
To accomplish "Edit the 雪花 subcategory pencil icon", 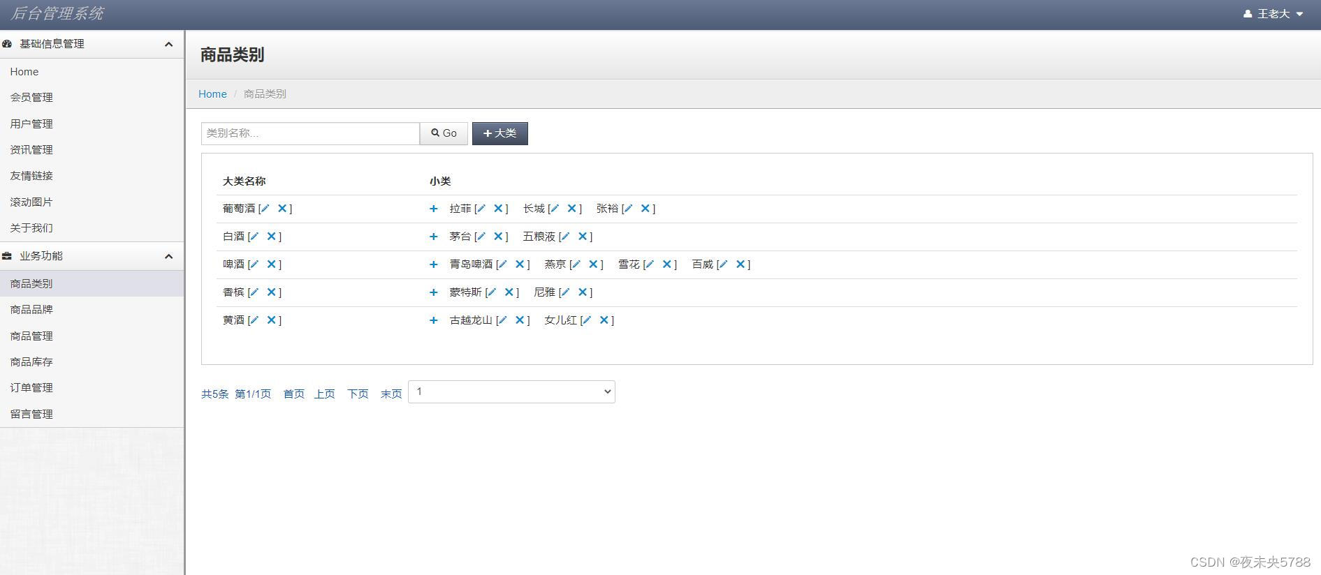I will pyautogui.click(x=649, y=264).
